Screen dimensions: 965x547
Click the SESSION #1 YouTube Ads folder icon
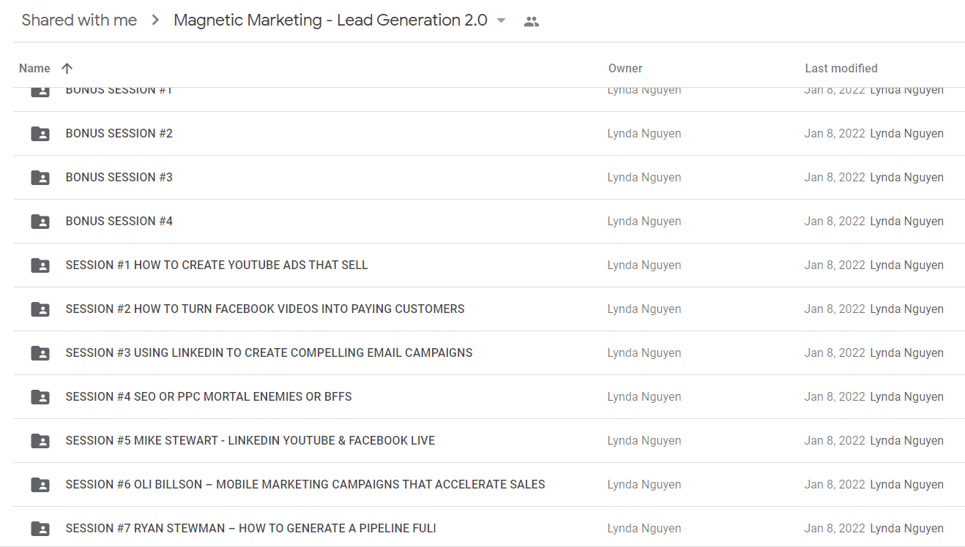pos(40,265)
